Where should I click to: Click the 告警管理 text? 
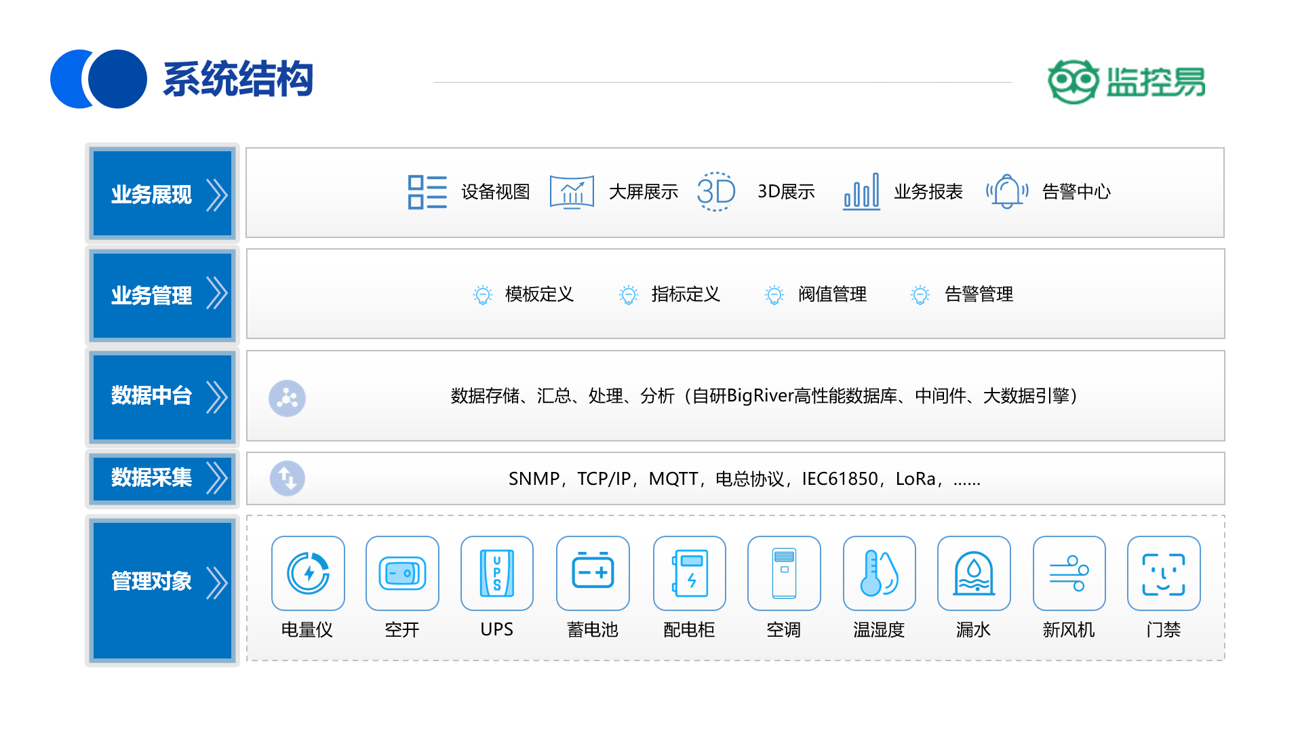pos(979,294)
